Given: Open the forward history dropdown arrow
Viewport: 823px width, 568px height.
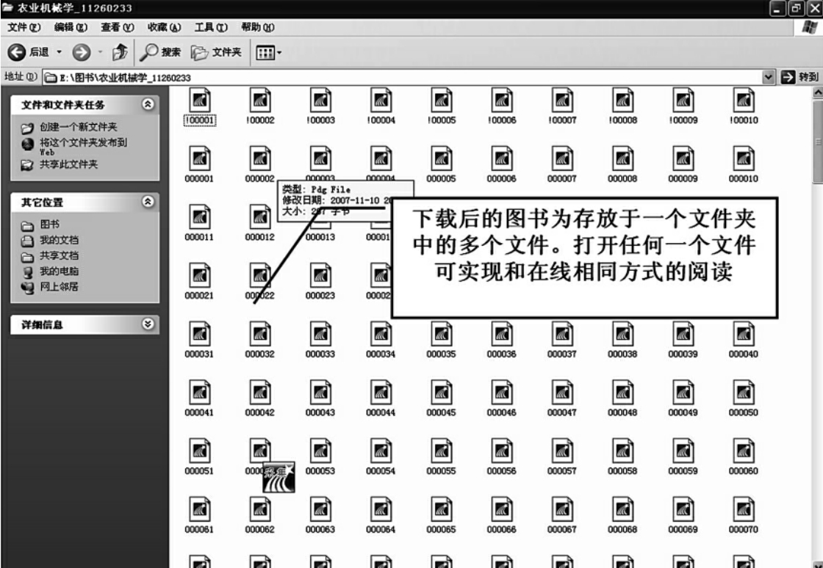Looking at the screenshot, I should click(x=100, y=52).
